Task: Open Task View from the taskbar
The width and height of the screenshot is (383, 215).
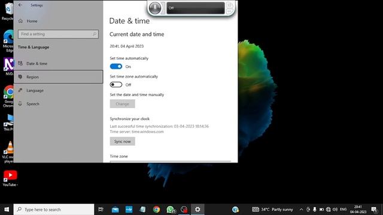Action: click(101, 210)
